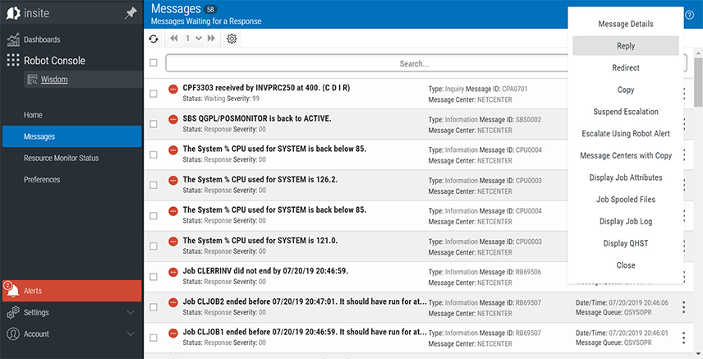This screenshot has height=359, width=703.
Task: Expand the Account sidebar section
Action: [131, 334]
